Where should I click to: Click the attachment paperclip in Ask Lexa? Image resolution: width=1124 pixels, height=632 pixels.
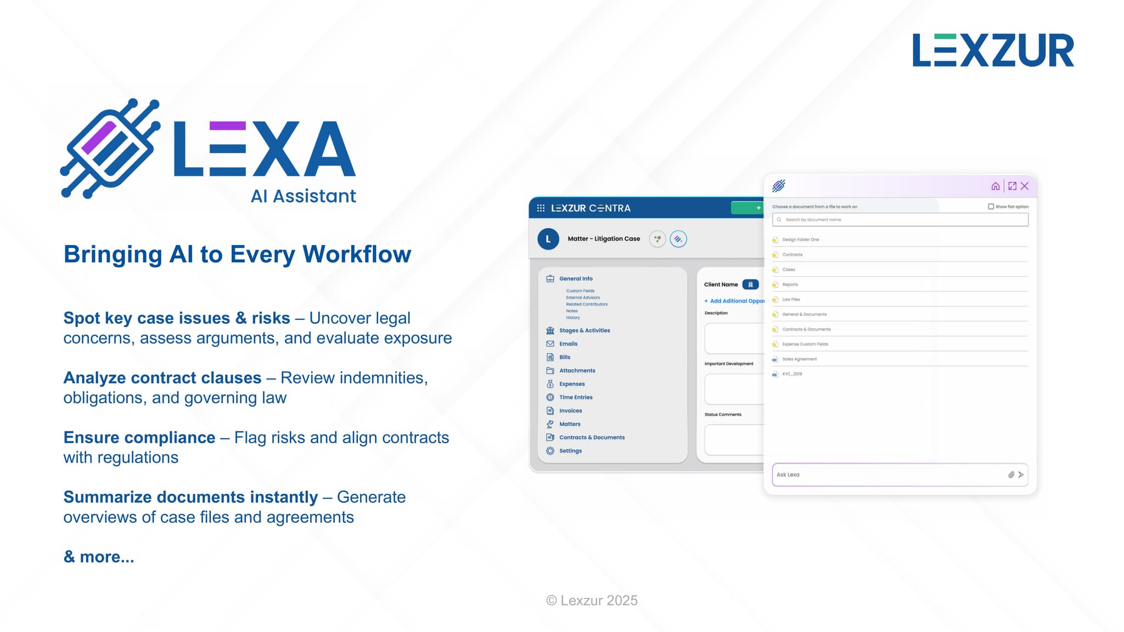1011,475
